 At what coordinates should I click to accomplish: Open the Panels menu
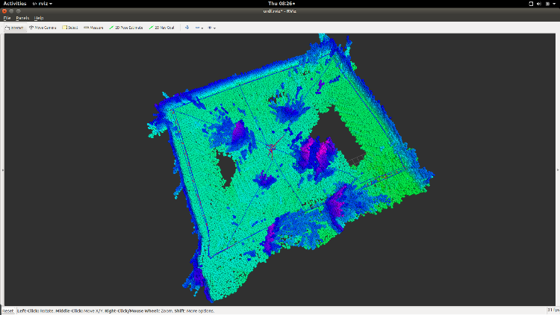click(22, 18)
